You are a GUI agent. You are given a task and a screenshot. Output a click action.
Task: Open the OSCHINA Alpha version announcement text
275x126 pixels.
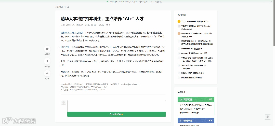point(136,2)
